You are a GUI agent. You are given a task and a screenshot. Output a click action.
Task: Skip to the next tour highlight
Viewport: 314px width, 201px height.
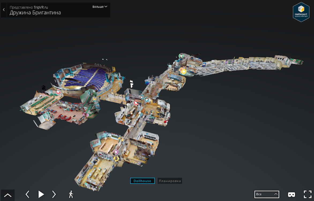[x=54, y=194]
